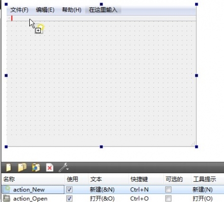This screenshot has height=202, width=224.
Task: Click the top-center selection handle of the form
Action: 101,4
